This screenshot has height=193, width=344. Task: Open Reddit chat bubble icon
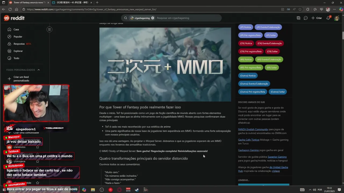[306, 18]
